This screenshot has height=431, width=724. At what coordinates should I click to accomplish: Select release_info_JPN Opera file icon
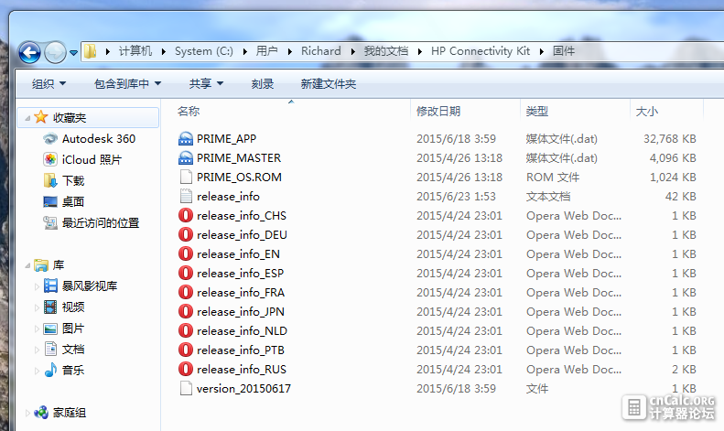(x=186, y=312)
